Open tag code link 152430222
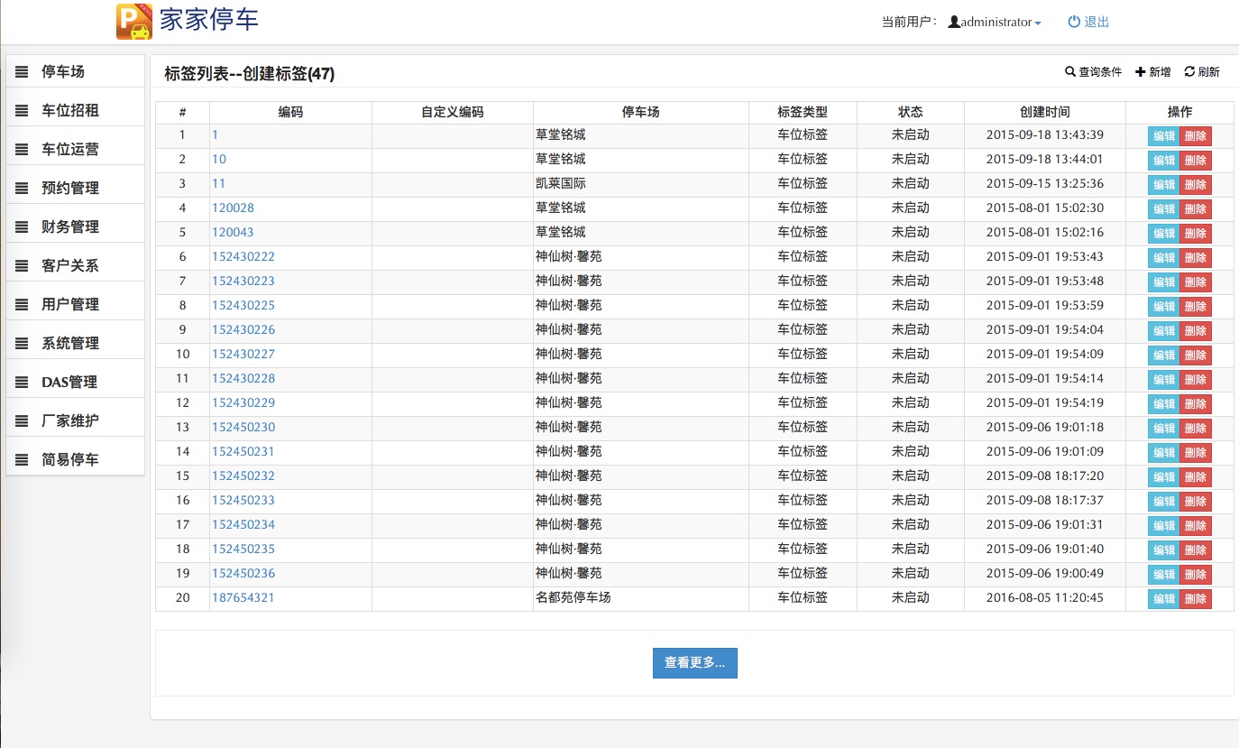The height and width of the screenshot is (748, 1239). tap(243, 256)
